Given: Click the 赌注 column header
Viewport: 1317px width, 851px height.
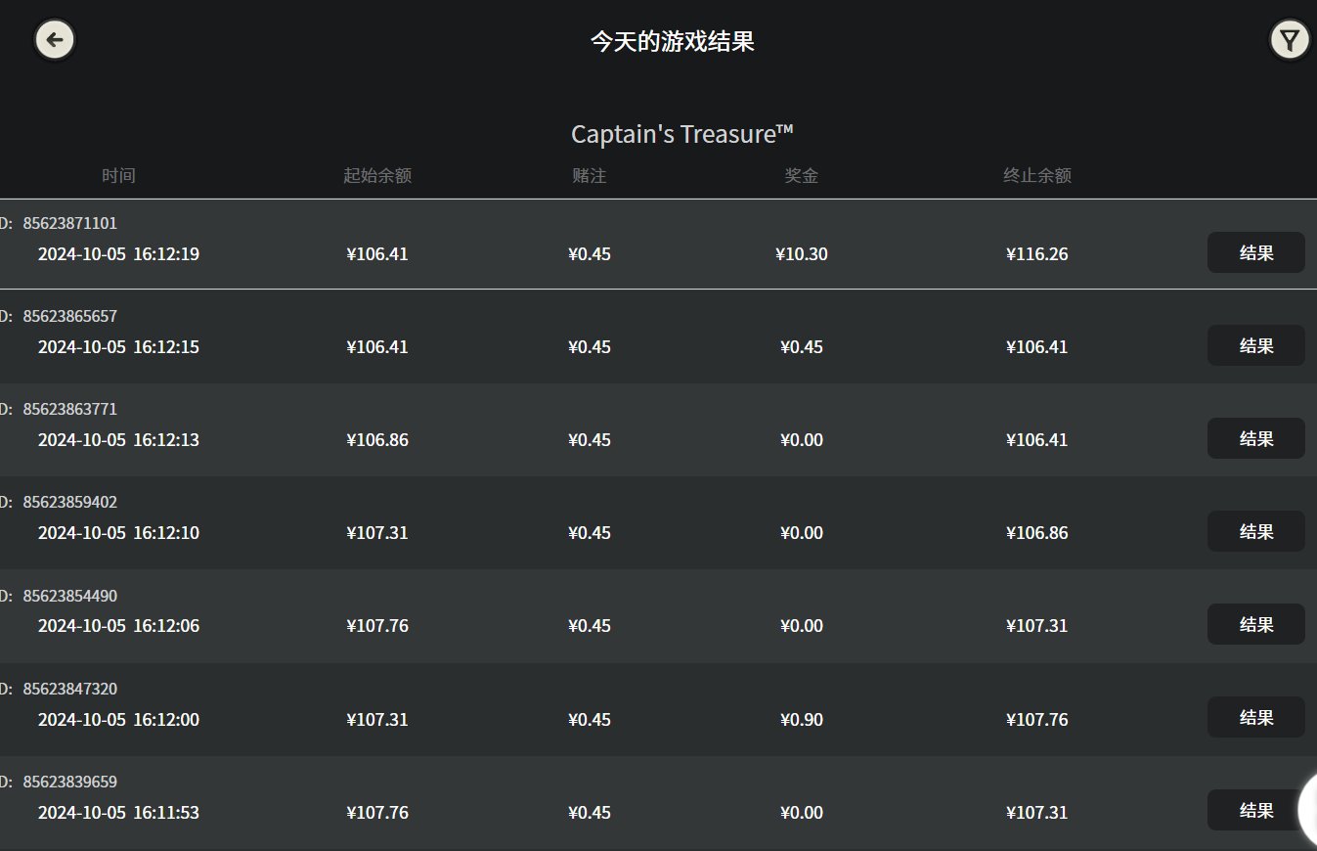Looking at the screenshot, I should click(590, 176).
